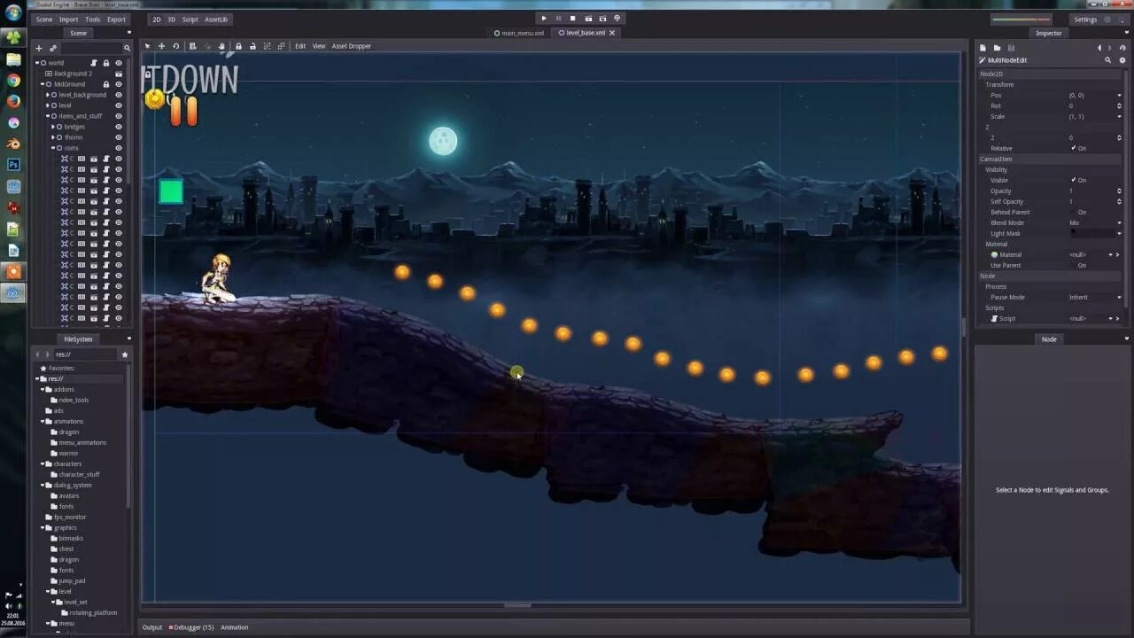The image size is (1134, 638).
Task: Toggle visibility of items_and_stuff node
Action: 119,116
